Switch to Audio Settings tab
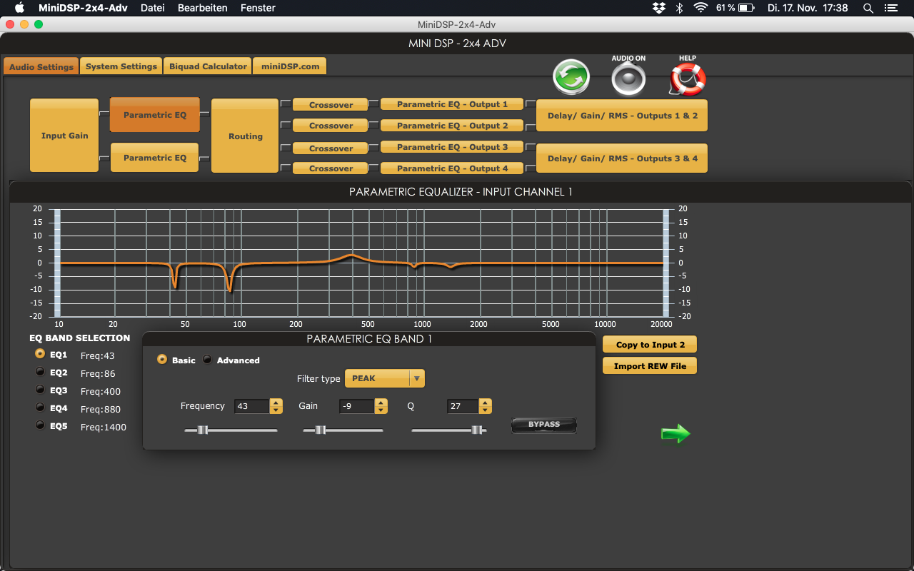The width and height of the screenshot is (914, 571). 41,66
